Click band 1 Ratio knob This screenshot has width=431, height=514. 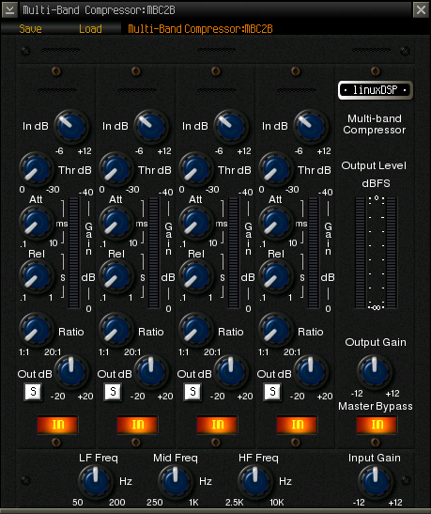coord(37,331)
